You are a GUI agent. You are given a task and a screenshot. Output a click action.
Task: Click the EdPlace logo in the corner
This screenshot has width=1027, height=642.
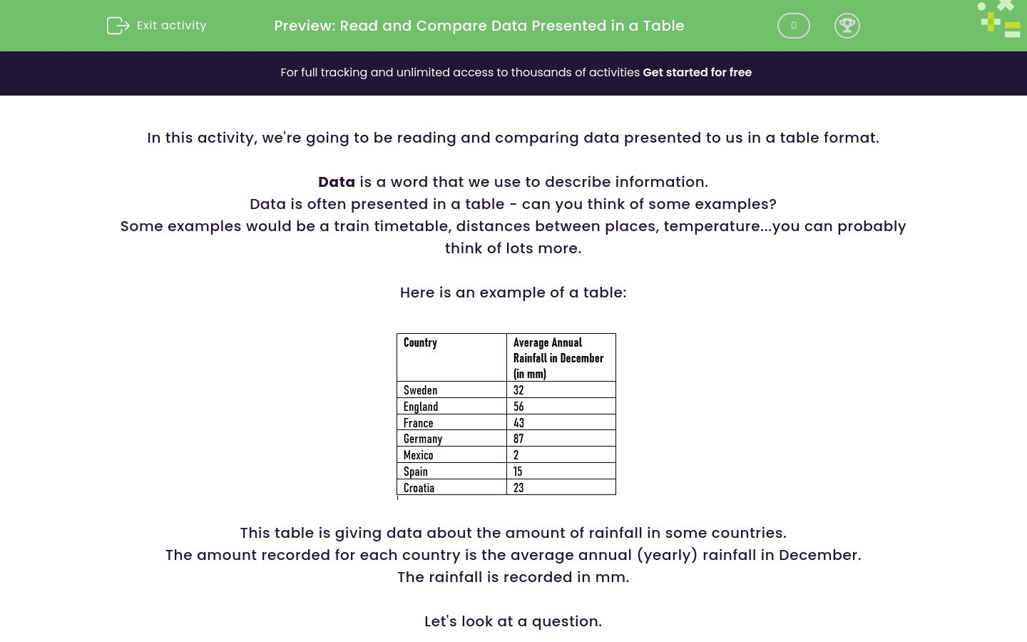coord(998,19)
